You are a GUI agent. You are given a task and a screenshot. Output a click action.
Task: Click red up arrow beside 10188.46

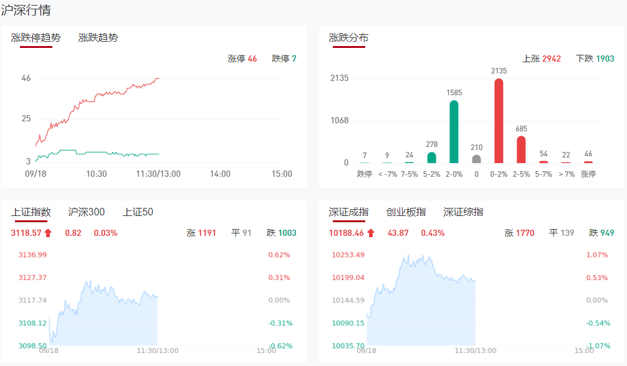pos(371,233)
